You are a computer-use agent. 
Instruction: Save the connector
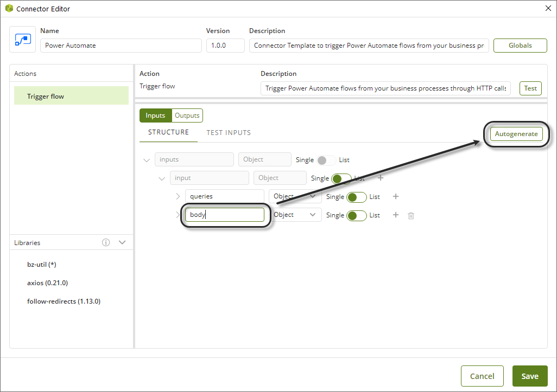pyautogui.click(x=530, y=376)
